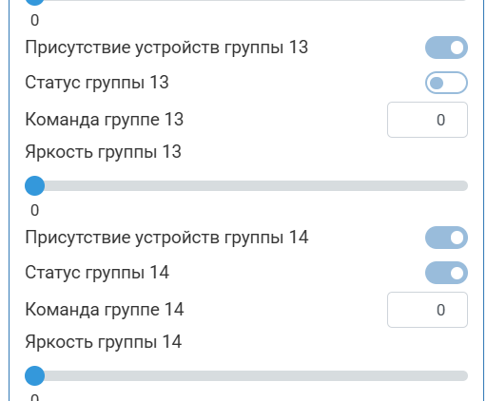Click value 0 under Яркость группы 13 slider
The image size is (487, 401).
pos(34,210)
